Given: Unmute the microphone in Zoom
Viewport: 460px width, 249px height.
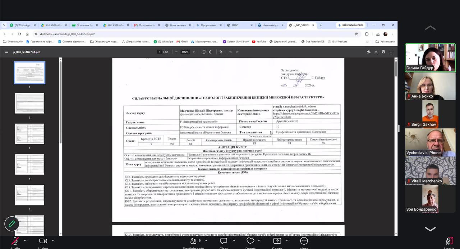Looking at the screenshot, I should point(15,241).
